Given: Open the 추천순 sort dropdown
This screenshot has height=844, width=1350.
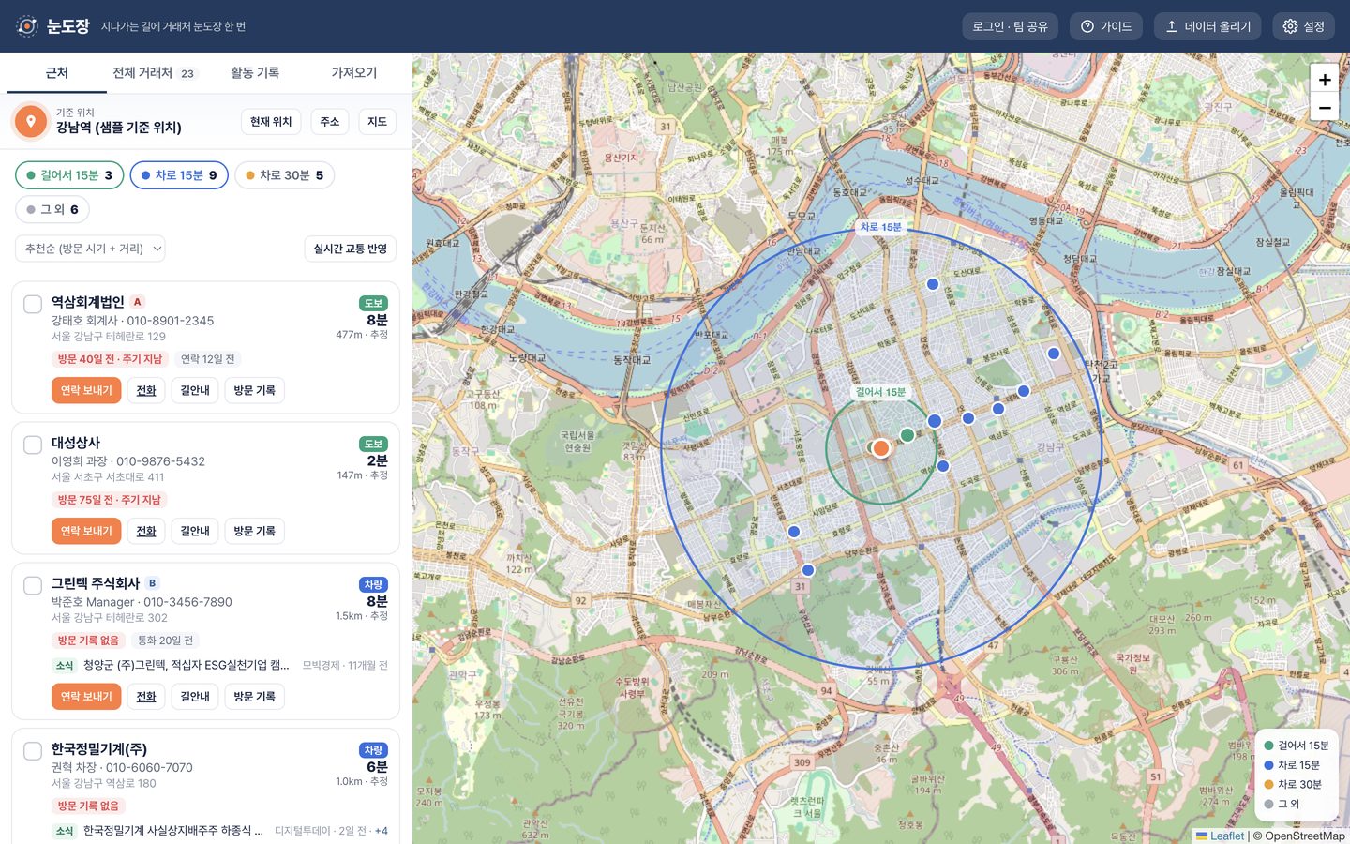Looking at the screenshot, I should (x=90, y=249).
